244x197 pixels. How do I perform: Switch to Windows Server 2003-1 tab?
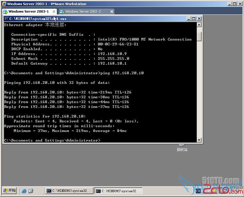pyautogui.click(x=29, y=11)
